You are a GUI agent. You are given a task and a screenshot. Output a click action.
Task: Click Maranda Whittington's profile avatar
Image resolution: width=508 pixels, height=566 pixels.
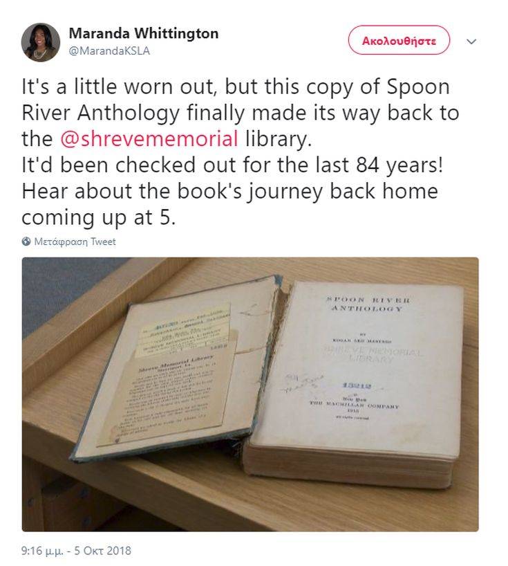(x=40, y=42)
